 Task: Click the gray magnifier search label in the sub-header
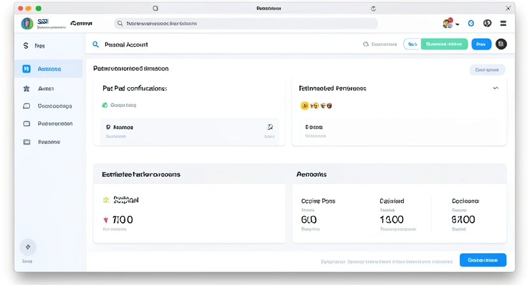tap(380, 45)
